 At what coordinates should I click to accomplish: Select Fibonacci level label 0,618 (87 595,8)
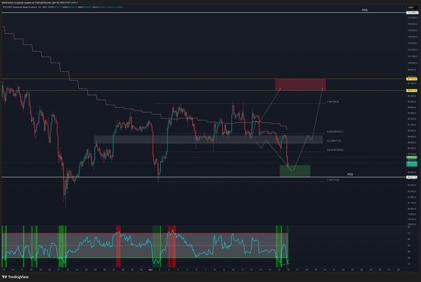(335, 150)
